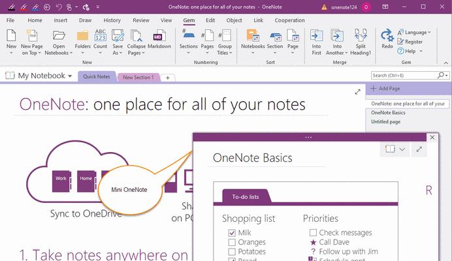
Task: Check the Potatoes checkbox
Action: coord(232,252)
